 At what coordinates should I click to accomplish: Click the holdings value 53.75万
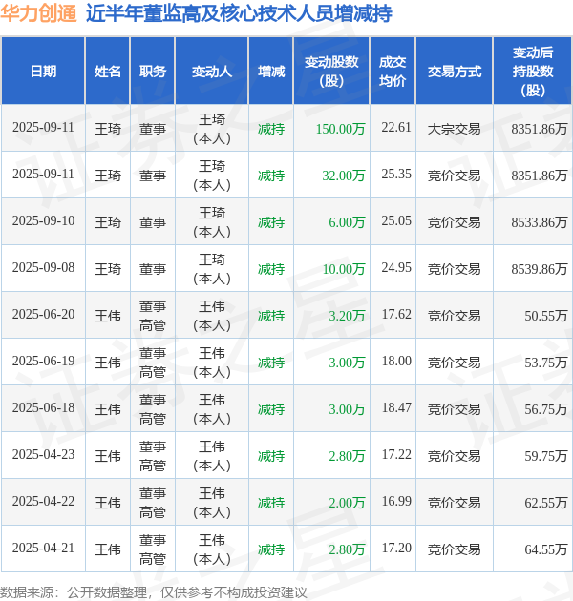click(x=545, y=363)
